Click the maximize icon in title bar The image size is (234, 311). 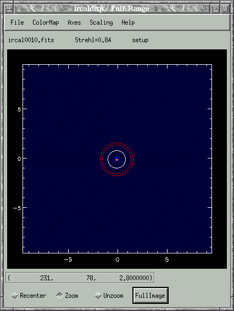(225, 9)
